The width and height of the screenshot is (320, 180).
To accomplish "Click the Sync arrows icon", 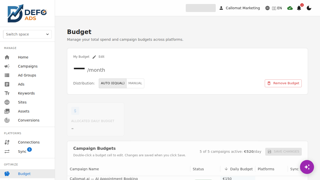I will pyautogui.click(x=7, y=151).
